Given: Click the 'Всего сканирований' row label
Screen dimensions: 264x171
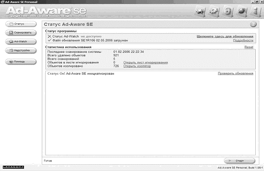Looking at the screenshot, I should 63,59.
